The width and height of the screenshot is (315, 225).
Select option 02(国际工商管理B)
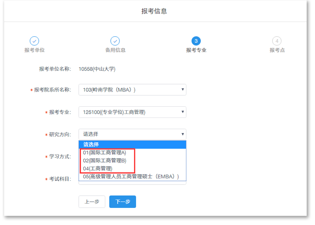[x=104, y=160]
